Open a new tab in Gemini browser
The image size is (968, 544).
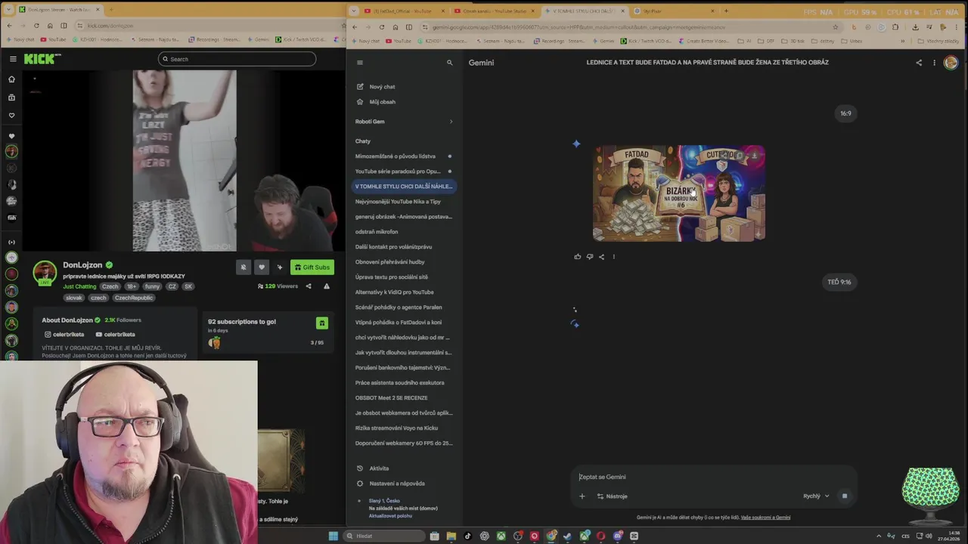[x=726, y=11]
